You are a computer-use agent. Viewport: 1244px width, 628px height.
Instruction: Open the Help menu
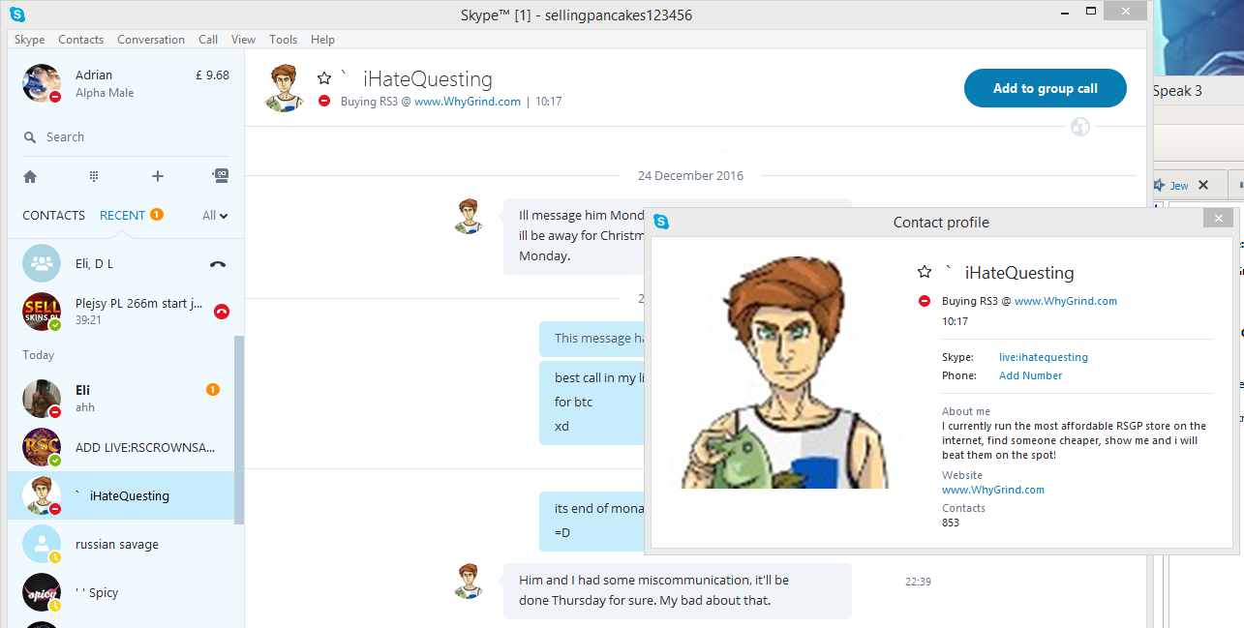323,40
